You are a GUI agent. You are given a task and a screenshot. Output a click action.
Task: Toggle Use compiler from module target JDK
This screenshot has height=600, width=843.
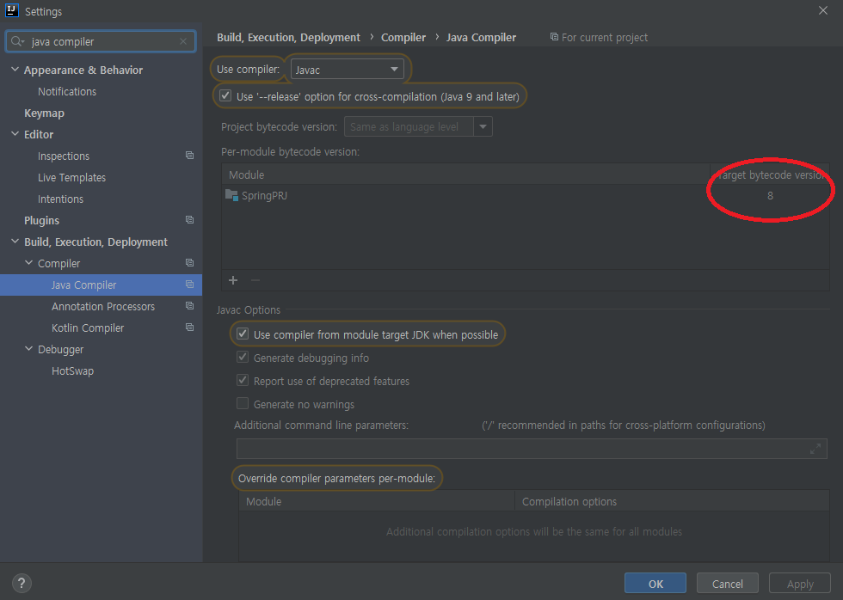point(243,334)
